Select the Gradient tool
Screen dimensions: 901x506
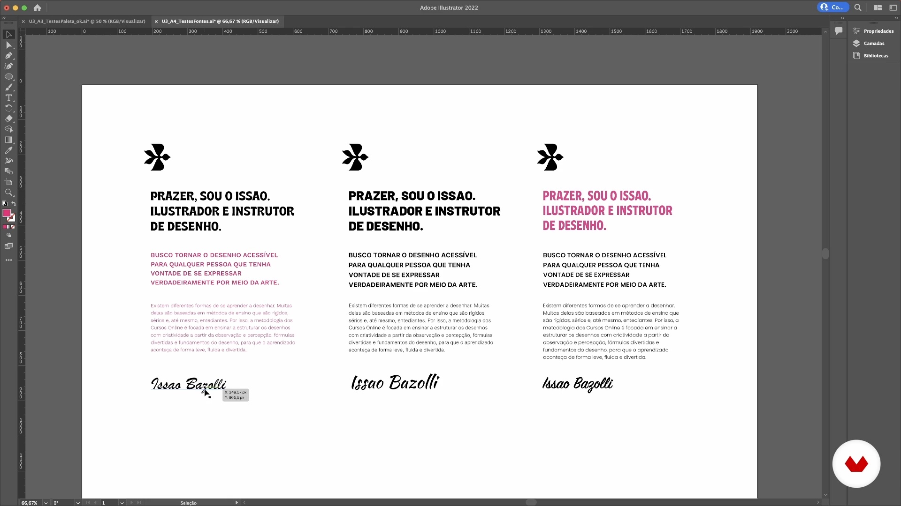tap(8, 140)
